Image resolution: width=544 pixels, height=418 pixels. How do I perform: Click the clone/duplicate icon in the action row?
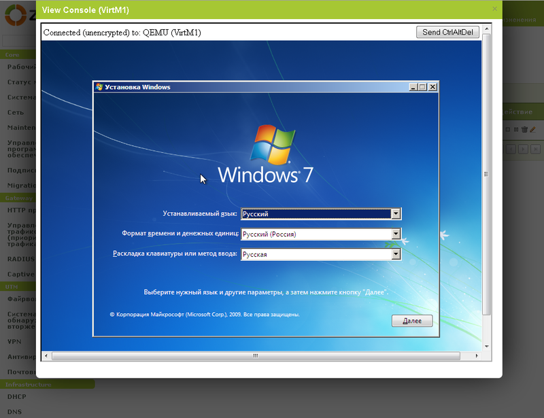[x=516, y=129]
